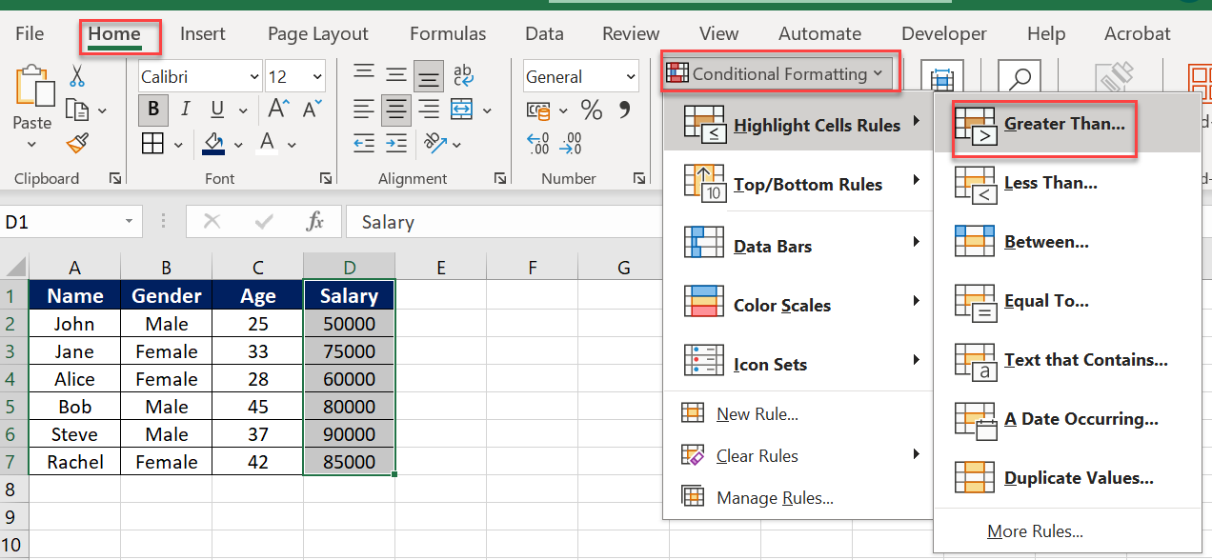1212x560 pixels.
Task: Open the Highlight Cells Rules submenu
Action: (798, 123)
